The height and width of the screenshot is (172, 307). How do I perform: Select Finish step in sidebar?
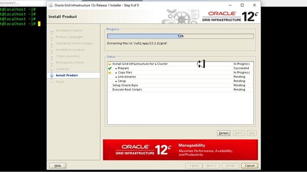tap(60, 82)
